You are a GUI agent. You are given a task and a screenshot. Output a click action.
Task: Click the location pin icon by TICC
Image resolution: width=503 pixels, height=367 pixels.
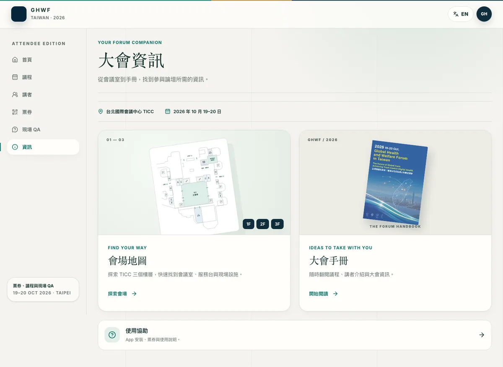point(101,111)
